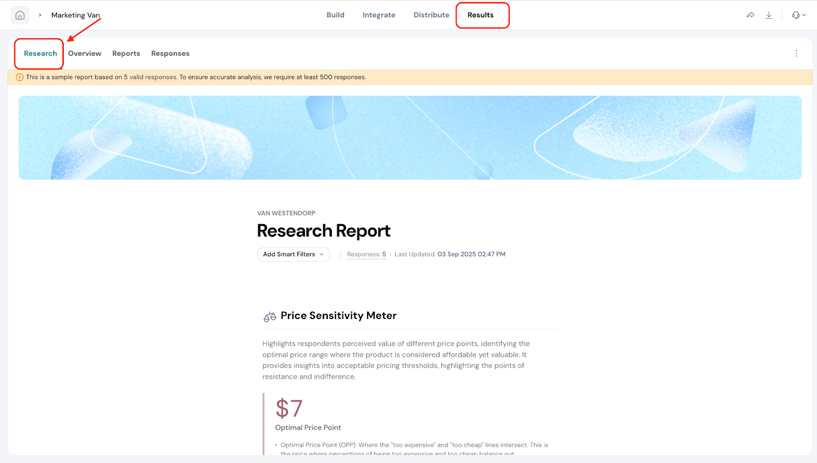Select the Research sub-tab
The height and width of the screenshot is (463, 817).
pos(40,54)
